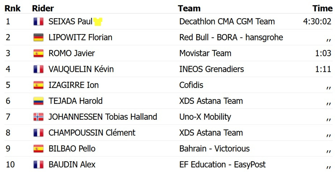Click the Spanish flag beside ROMO Javier
335x172 pixels.
click(x=38, y=54)
